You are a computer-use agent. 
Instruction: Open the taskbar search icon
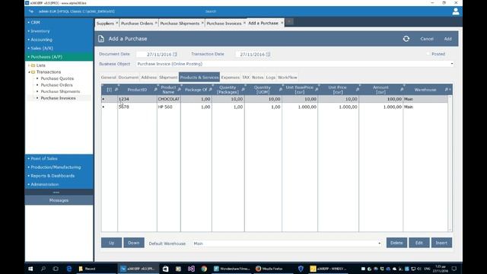pos(43,269)
